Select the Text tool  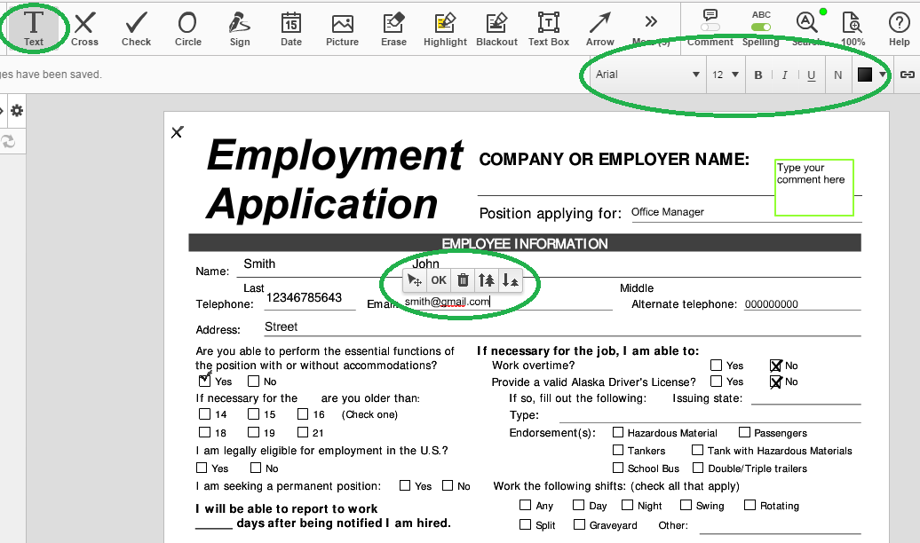click(34, 28)
